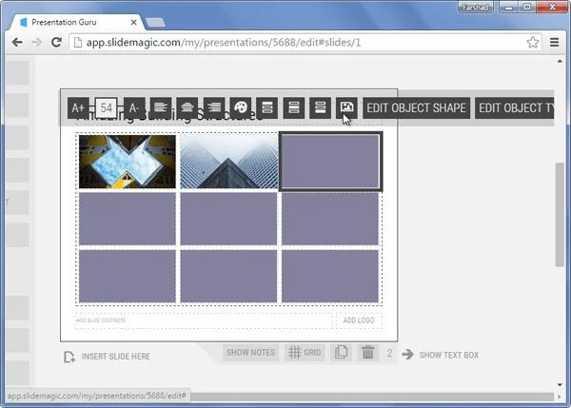Click the font size field showing 54
This screenshot has width=571, height=408.
[107, 107]
